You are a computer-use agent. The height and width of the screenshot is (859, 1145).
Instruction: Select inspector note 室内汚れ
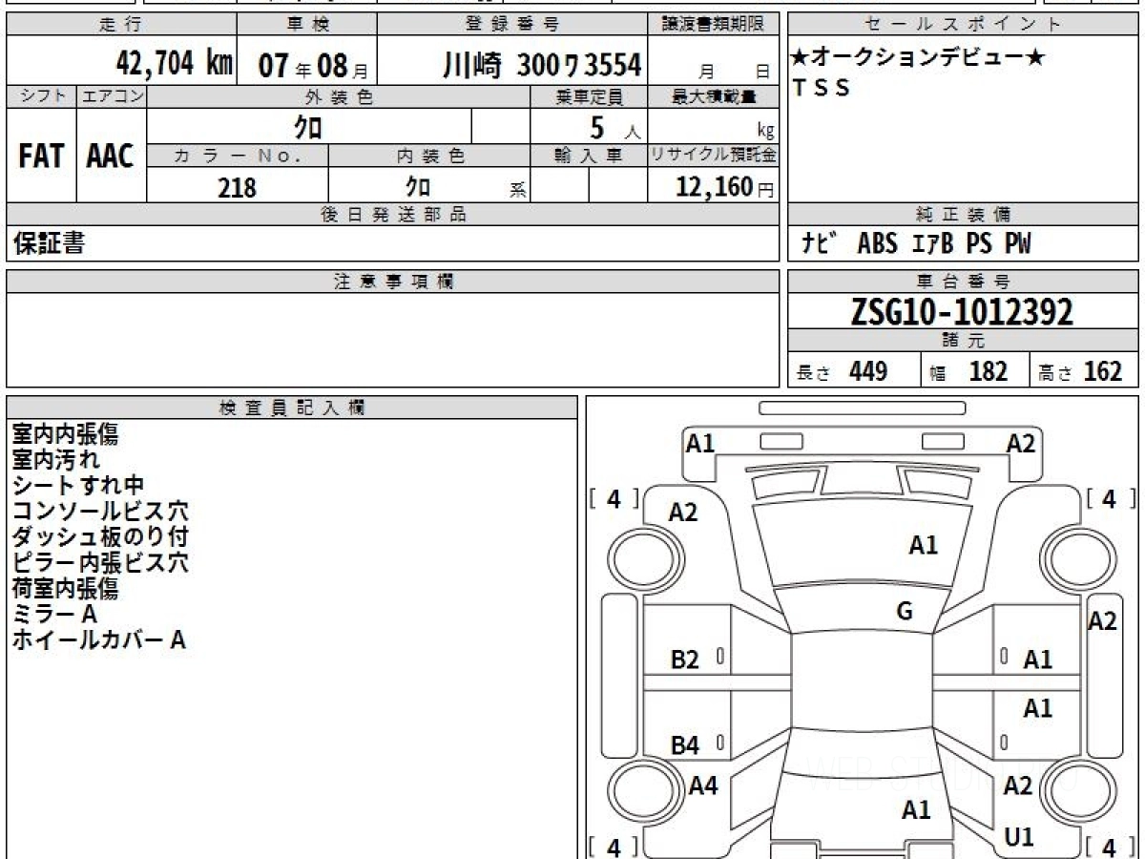tap(55, 460)
